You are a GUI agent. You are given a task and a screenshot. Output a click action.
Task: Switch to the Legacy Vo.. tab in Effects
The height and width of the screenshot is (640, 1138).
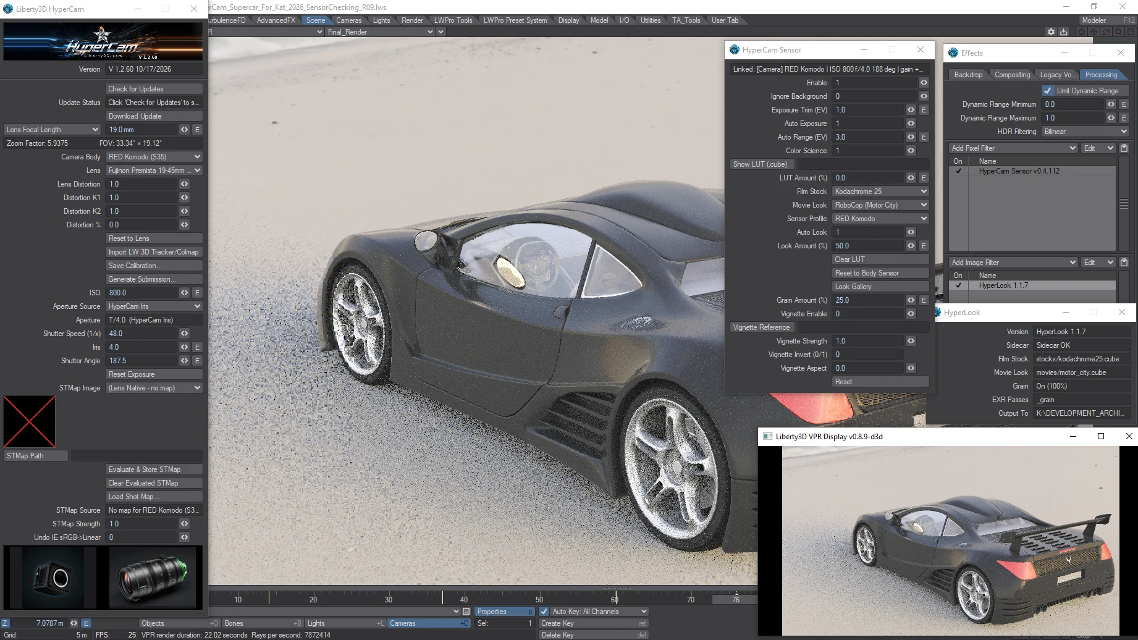tap(1058, 75)
